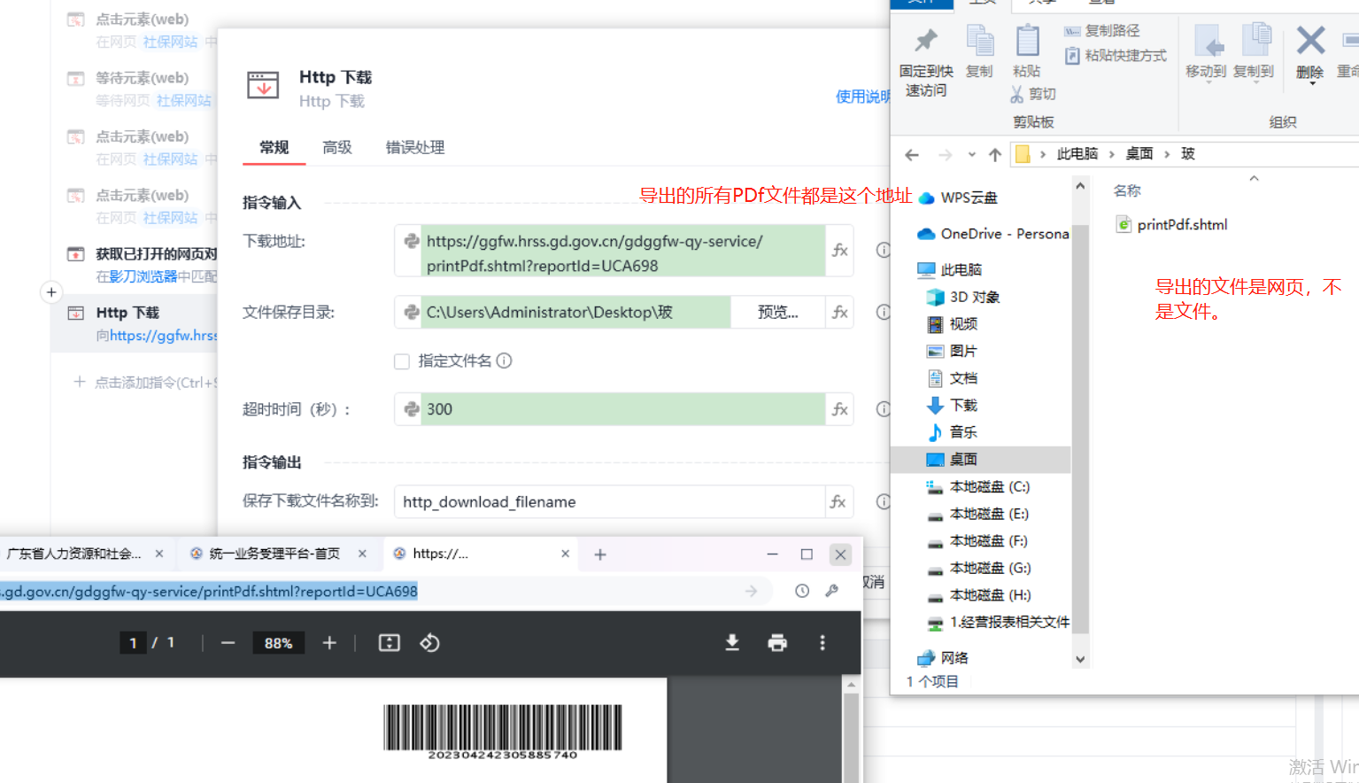Click the PDF zoom percentage box showing 88%

pyautogui.click(x=278, y=643)
